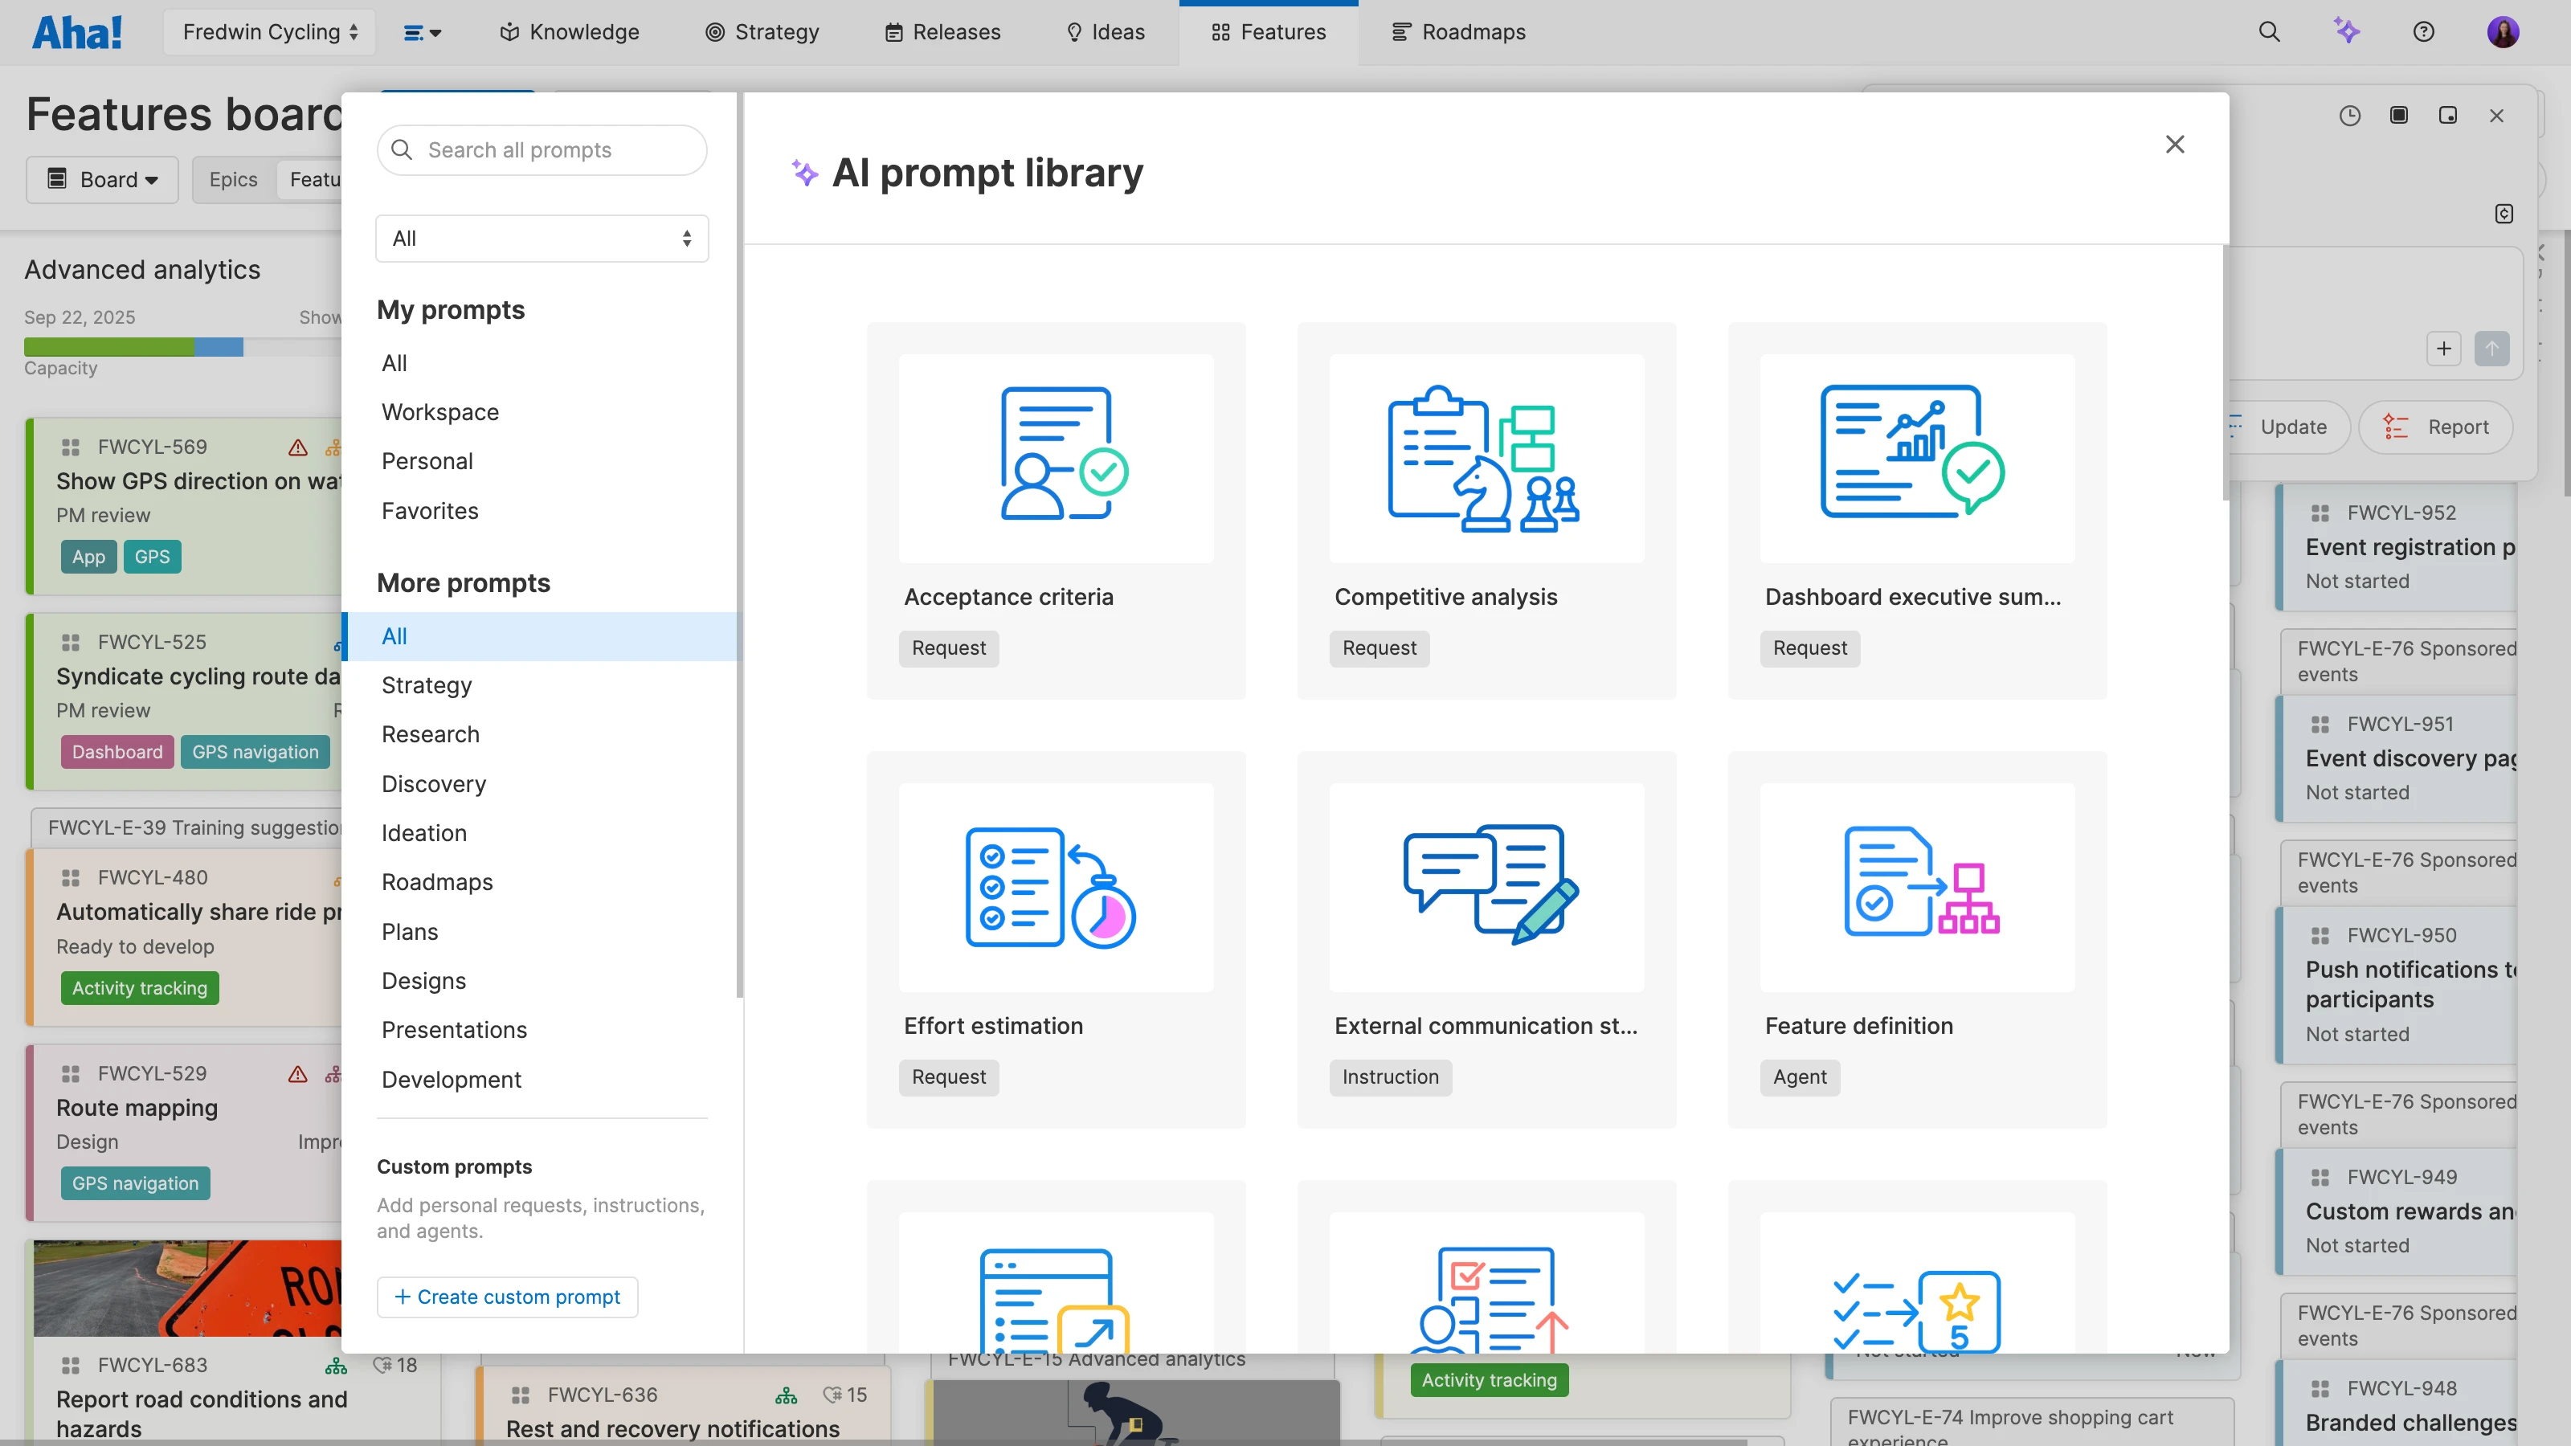Select the All filter under More prompts

click(x=394, y=635)
